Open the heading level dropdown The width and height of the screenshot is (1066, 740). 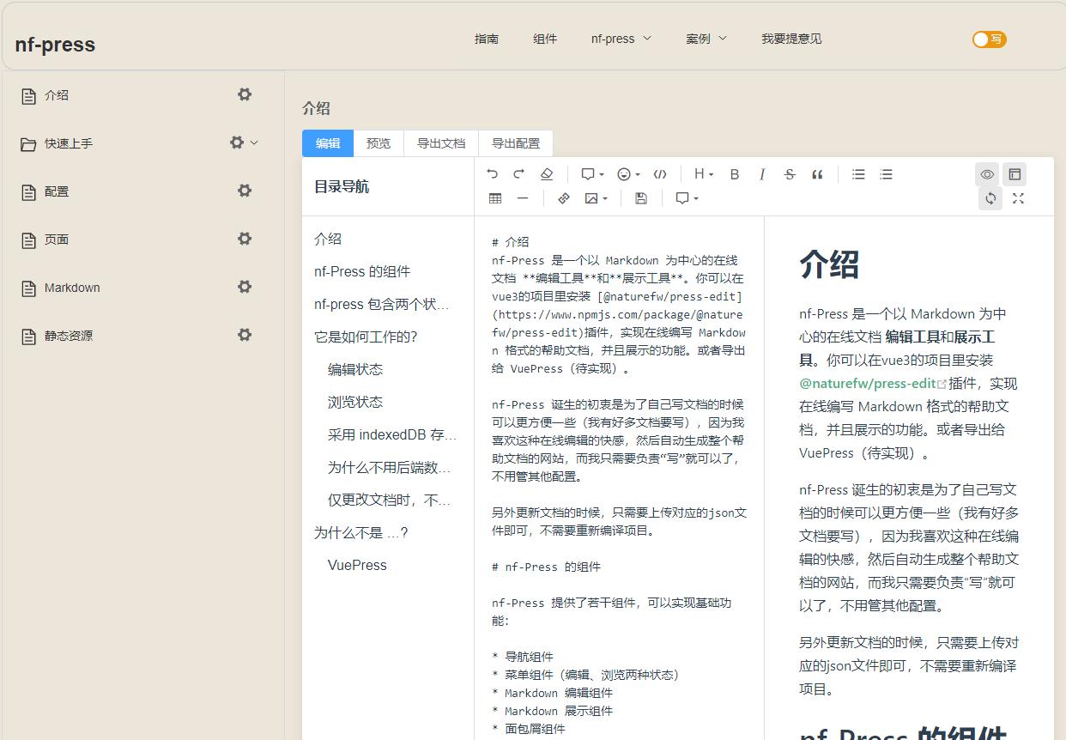pyautogui.click(x=702, y=173)
